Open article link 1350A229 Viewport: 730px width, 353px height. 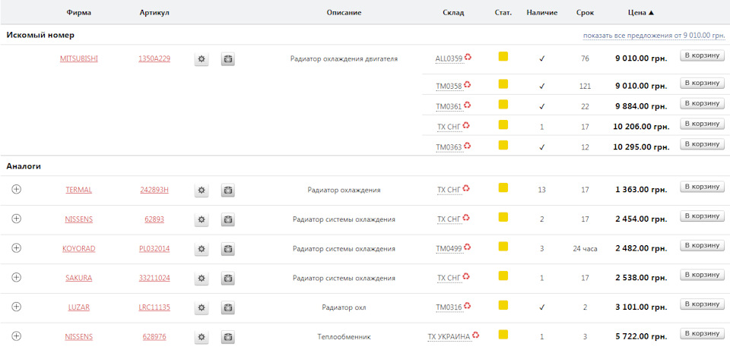coord(154,59)
